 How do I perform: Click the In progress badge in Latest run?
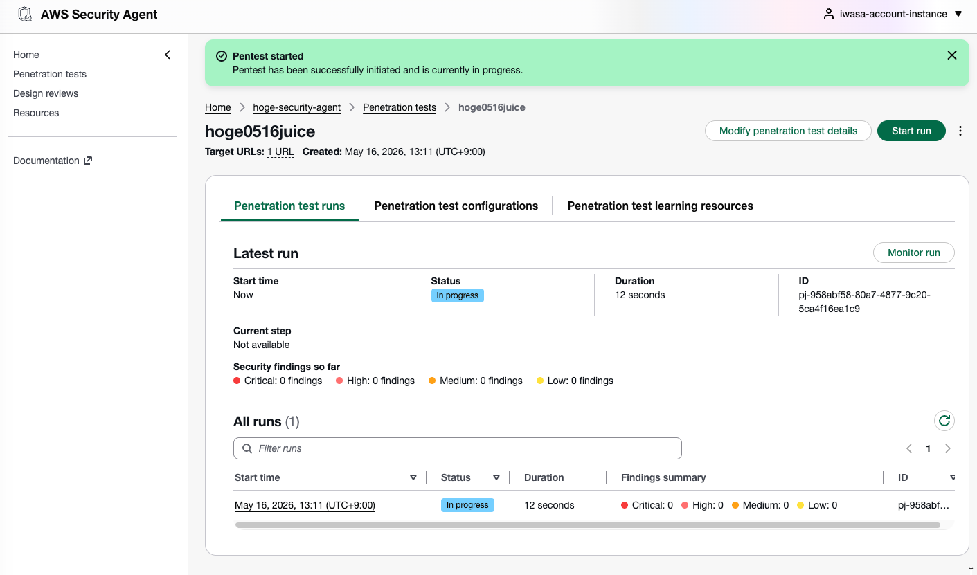pyautogui.click(x=458, y=295)
